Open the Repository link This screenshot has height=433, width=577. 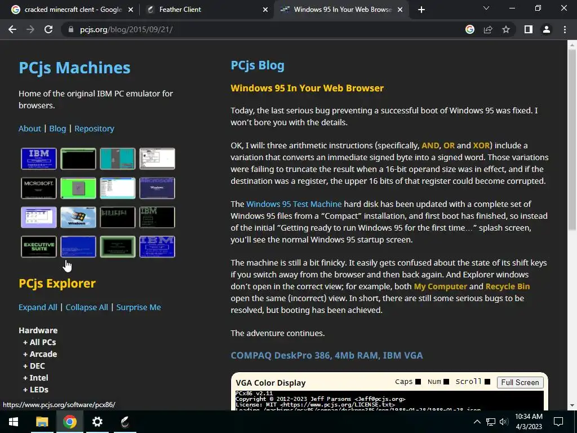pos(94,129)
